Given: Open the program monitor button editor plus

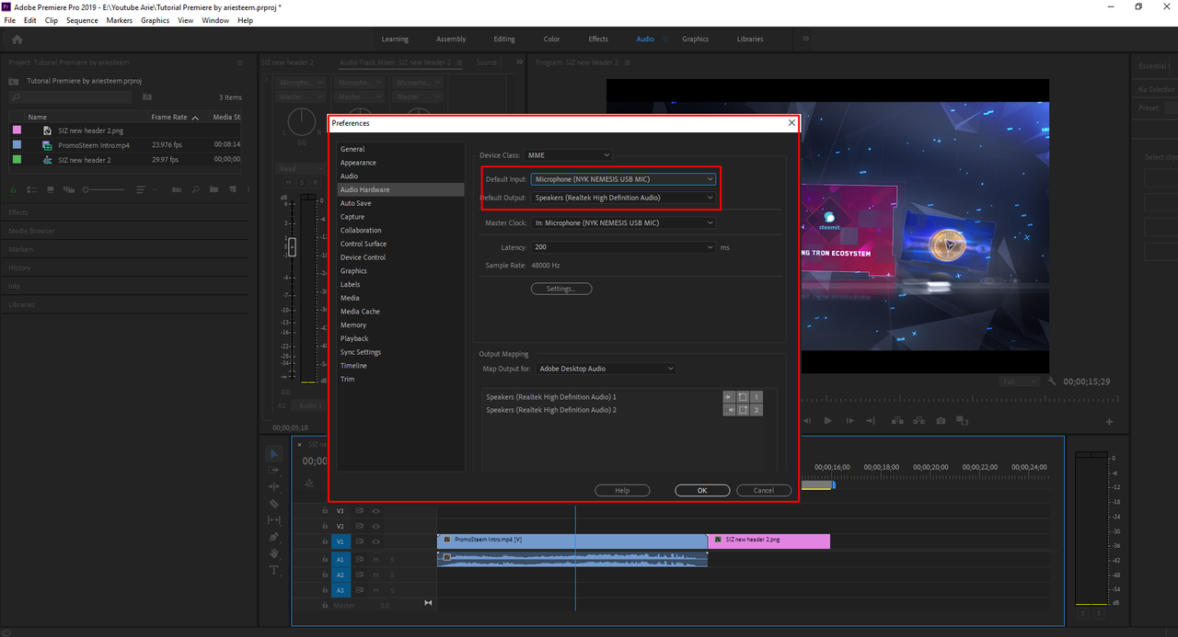Looking at the screenshot, I should pos(1109,422).
